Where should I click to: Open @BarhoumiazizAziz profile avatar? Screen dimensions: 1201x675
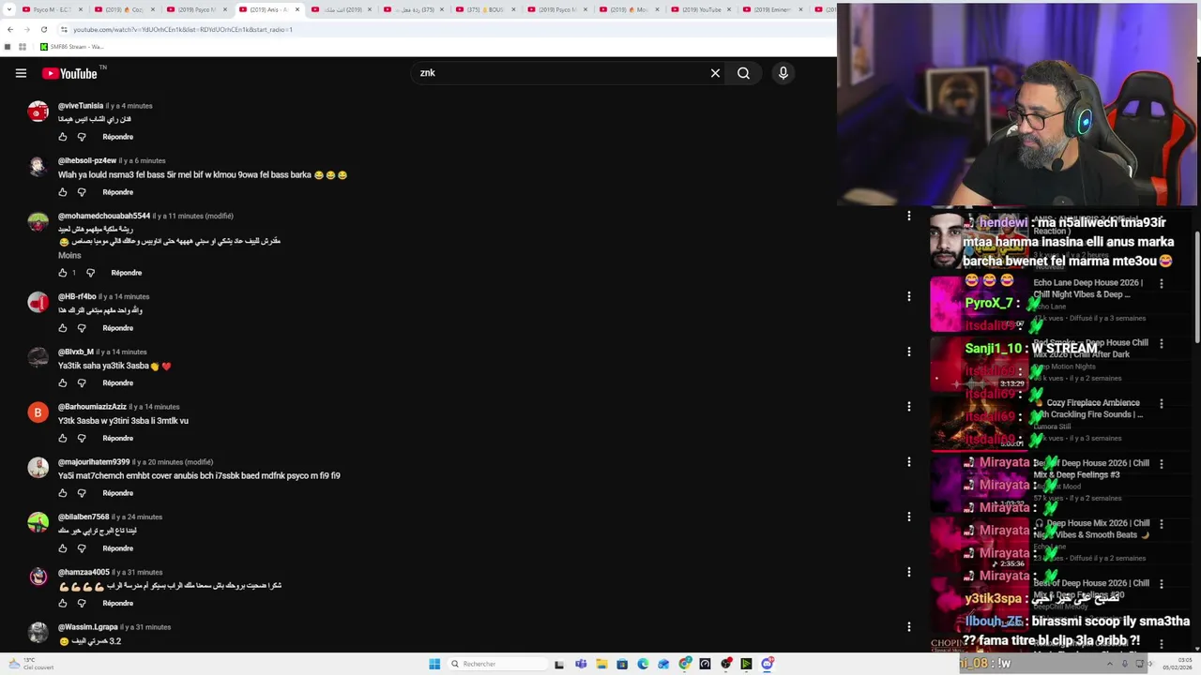pyautogui.click(x=38, y=412)
